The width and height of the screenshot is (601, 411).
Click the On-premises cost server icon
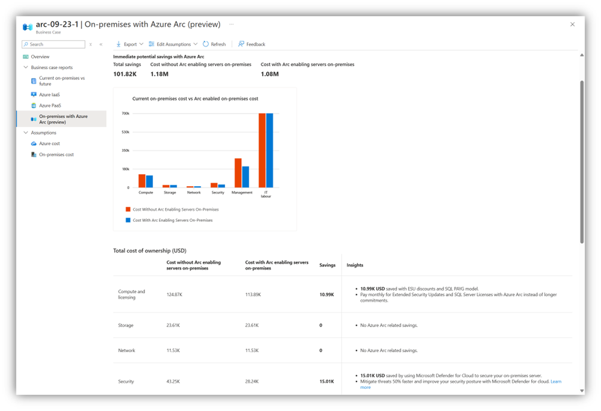(34, 154)
